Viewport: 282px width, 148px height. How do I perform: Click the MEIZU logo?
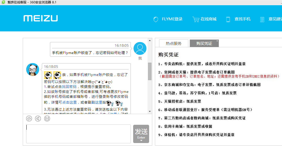[x=41, y=18]
